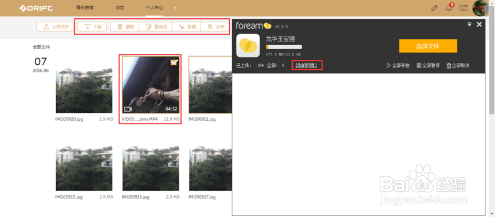495x217 pixels.
Task: Close the Foream upload panel
Action: (x=479, y=24)
